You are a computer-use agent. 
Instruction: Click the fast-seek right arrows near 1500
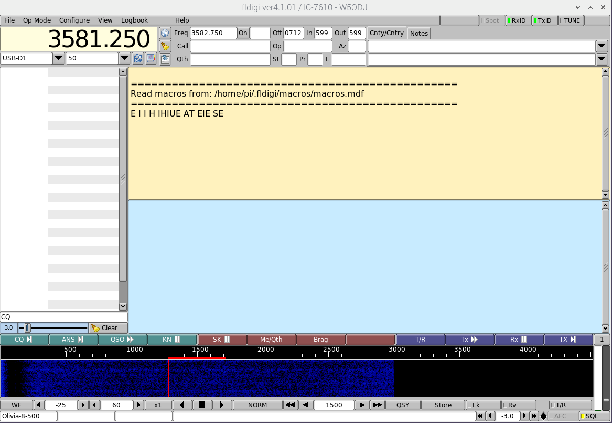tap(377, 405)
